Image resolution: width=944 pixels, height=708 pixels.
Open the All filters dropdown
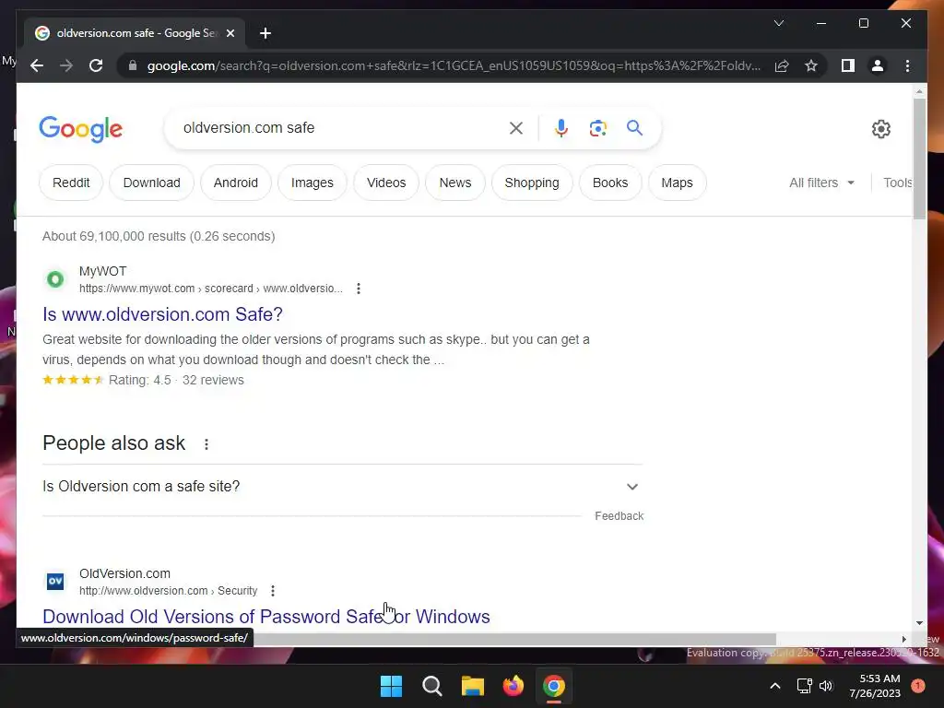pos(821,183)
